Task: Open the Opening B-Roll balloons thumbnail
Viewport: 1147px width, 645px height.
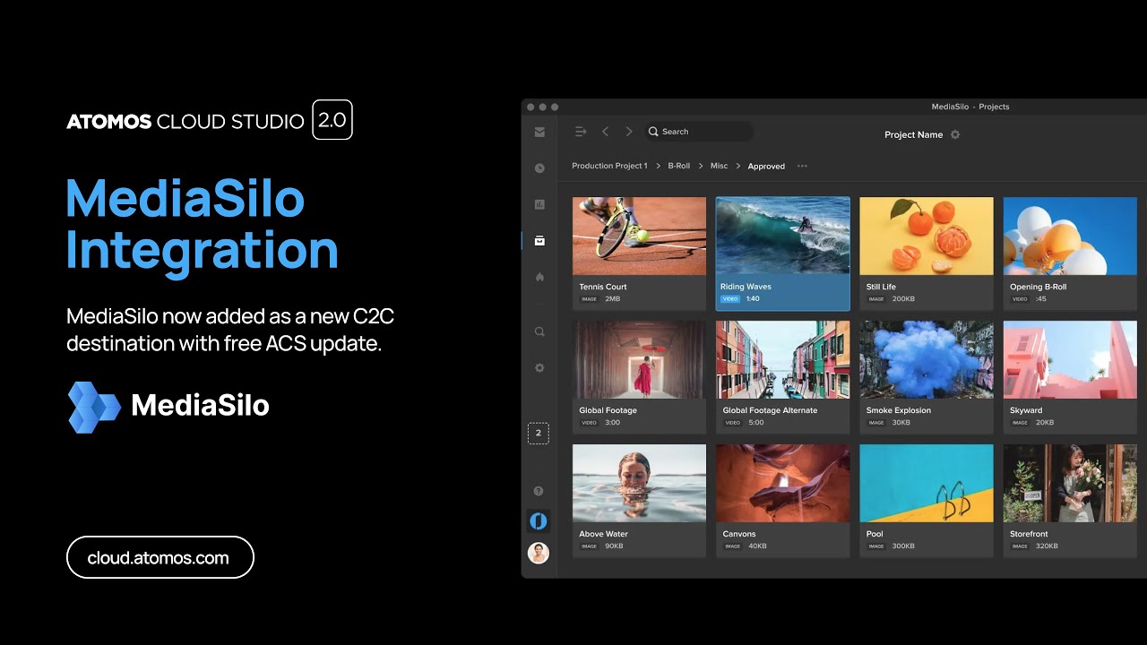Action: pyautogui.click(x=1070, y=236)
